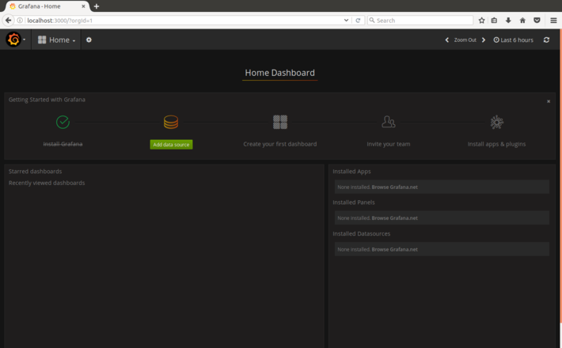Click Recently viewed dashboards heading
Viewport: 562px width, 348px height.
[47, 183]
